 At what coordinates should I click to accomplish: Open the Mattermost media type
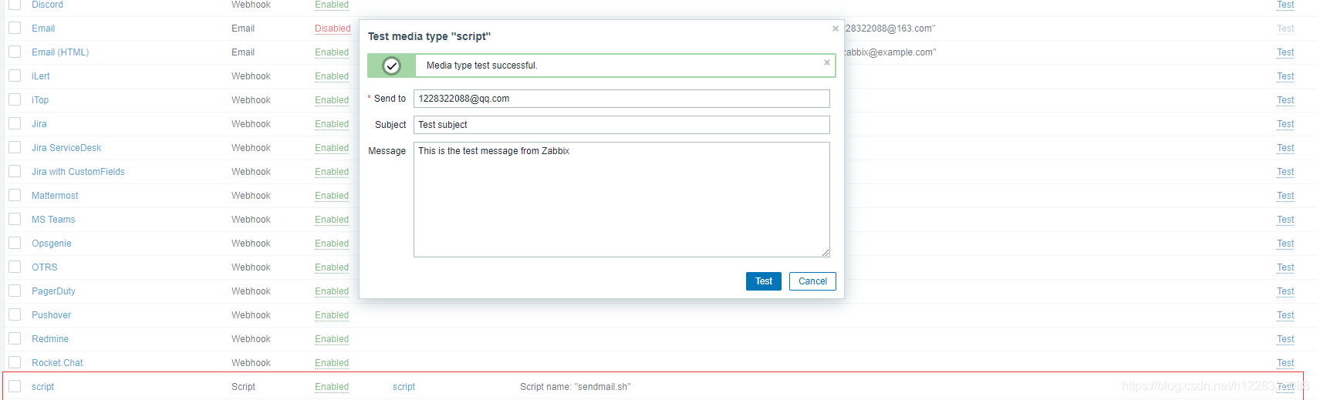pyautogui.click(x=55, y=196)
